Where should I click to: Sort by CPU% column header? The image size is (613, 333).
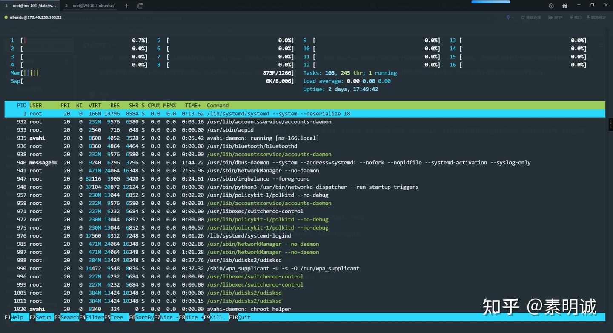pos(154,106)
